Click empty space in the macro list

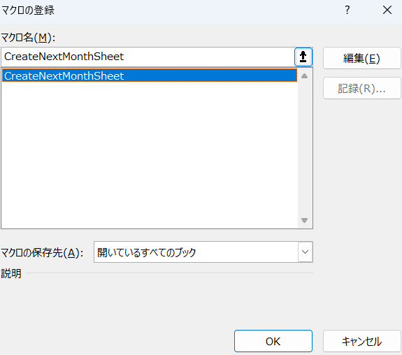coord(150,154)
